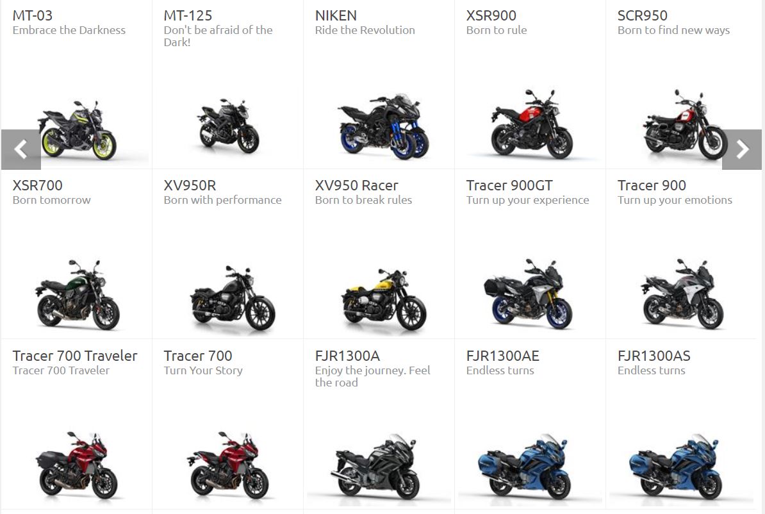Open the blue FJR1300AE bike image
Viewport: 765px width, 514px height.
pos(525,468)
